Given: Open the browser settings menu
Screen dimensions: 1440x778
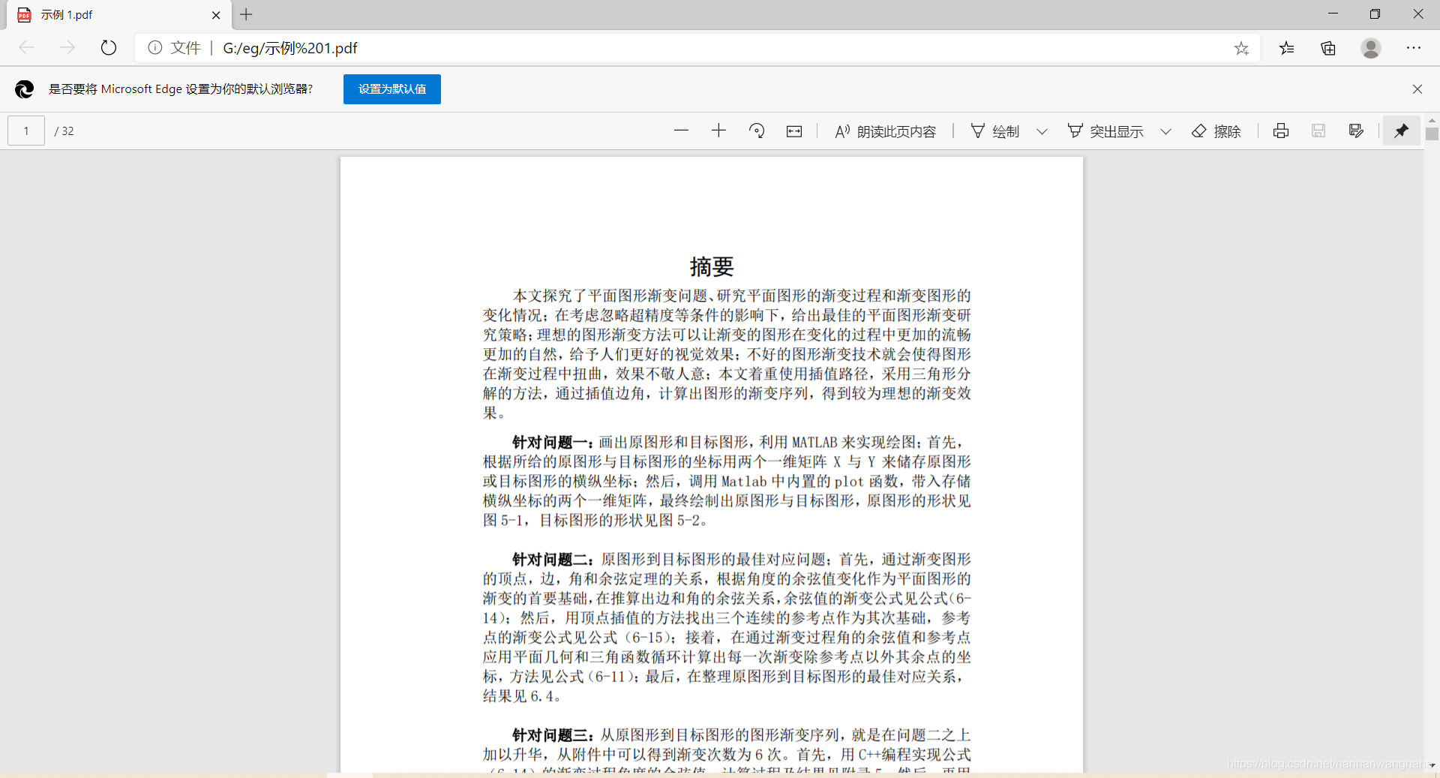Looking at the screenshot, I should click(1414, 47).
